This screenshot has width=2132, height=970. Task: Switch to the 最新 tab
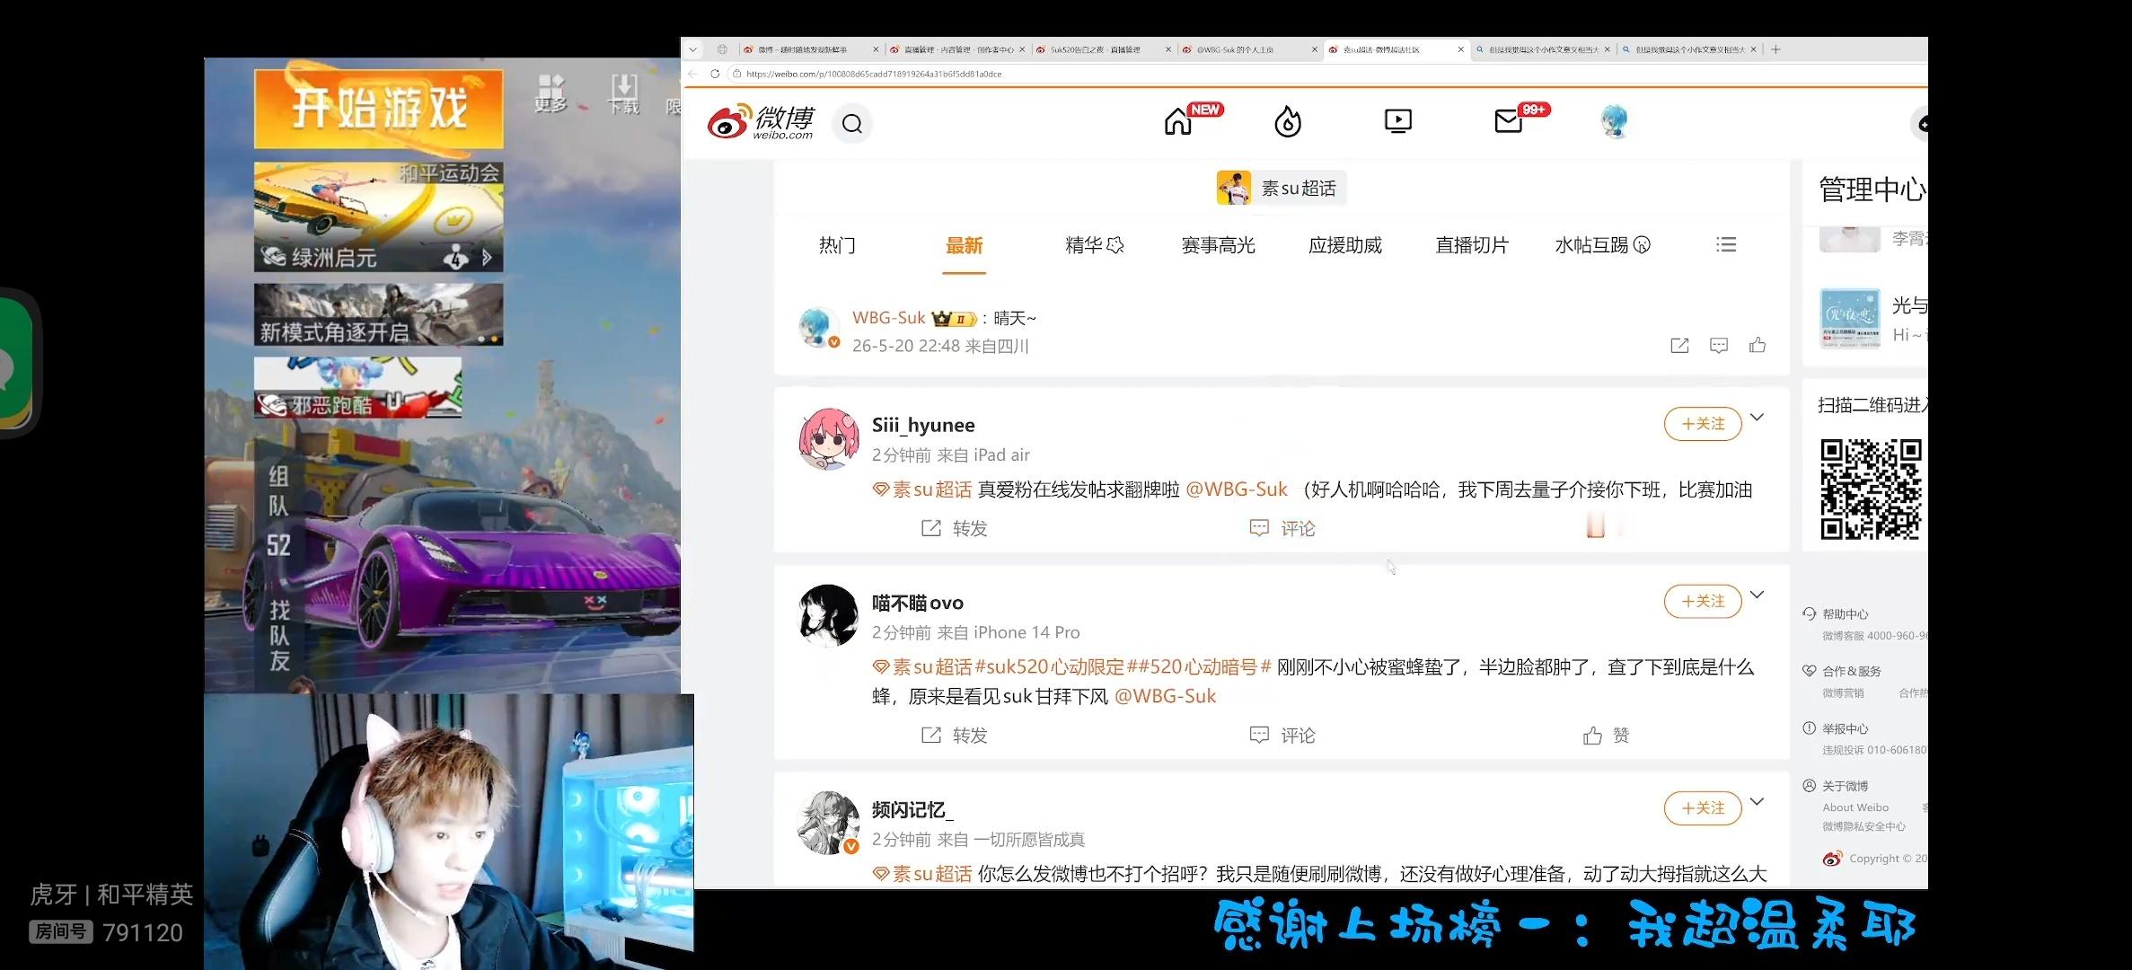964,245
